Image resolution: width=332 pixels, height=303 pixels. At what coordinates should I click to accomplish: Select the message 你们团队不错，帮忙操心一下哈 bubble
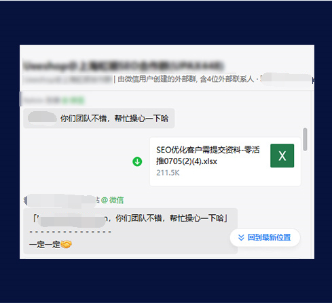pos(99,118)
